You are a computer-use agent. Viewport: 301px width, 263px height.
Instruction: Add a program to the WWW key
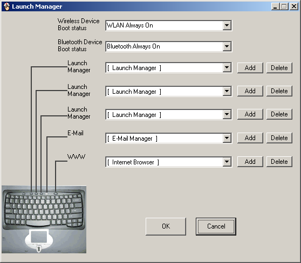(x=250, y=162)
